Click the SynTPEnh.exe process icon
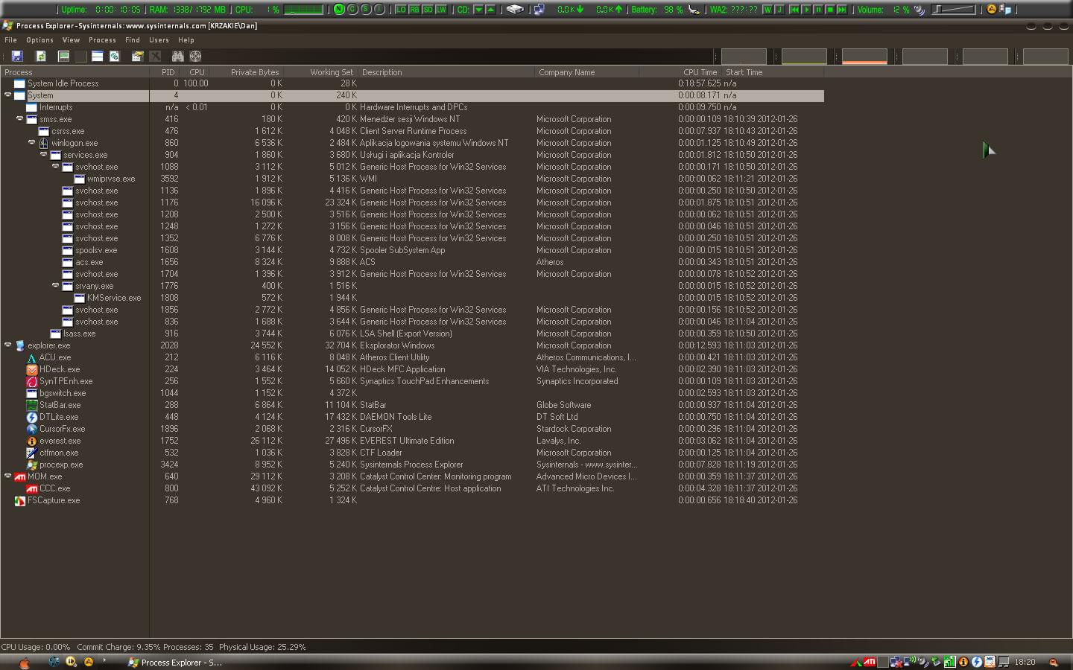 (x=32, y=381)
